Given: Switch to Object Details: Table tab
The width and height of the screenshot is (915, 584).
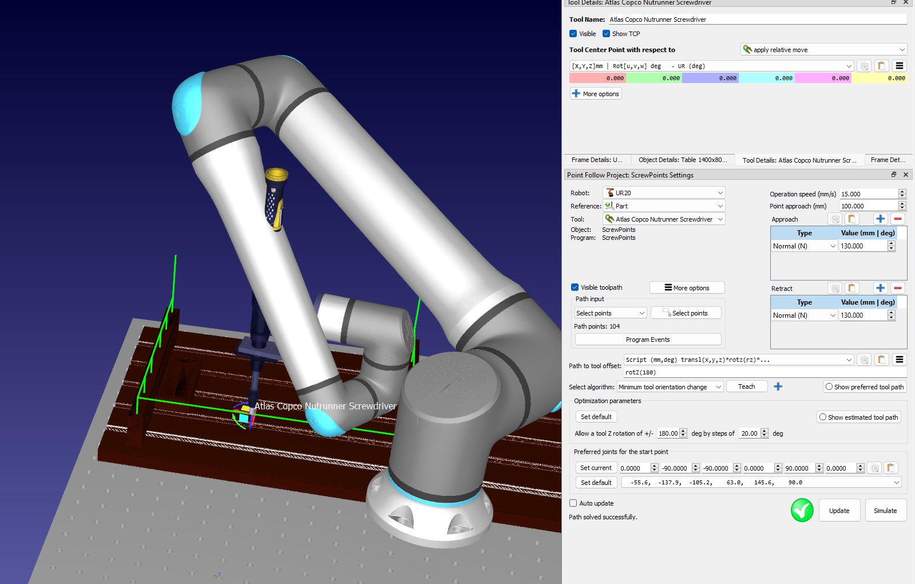Looking at the screenshot, I should coord(682,160).
